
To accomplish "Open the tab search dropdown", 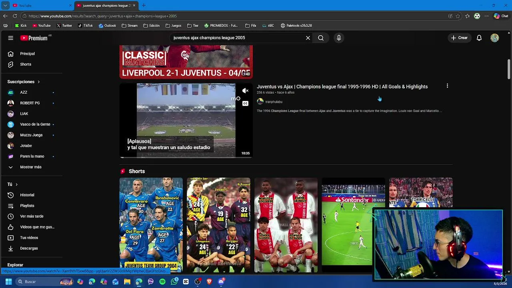I will click(5, 6).
